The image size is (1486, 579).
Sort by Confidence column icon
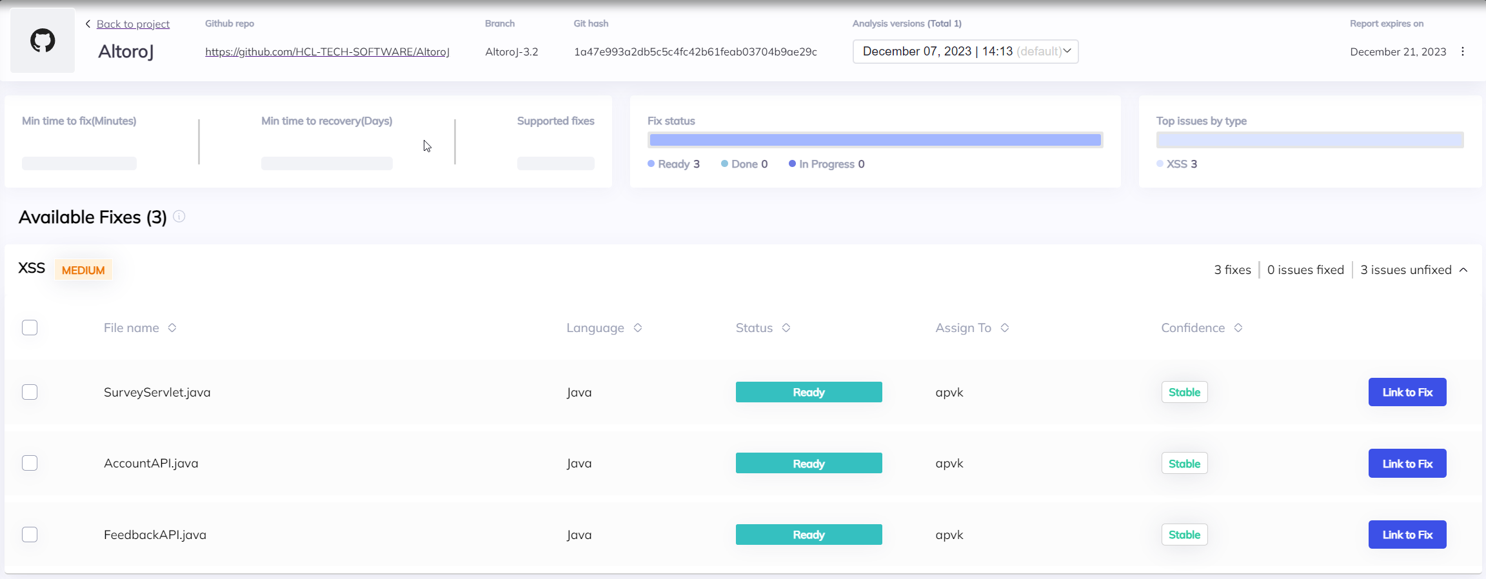[1238, 328]
